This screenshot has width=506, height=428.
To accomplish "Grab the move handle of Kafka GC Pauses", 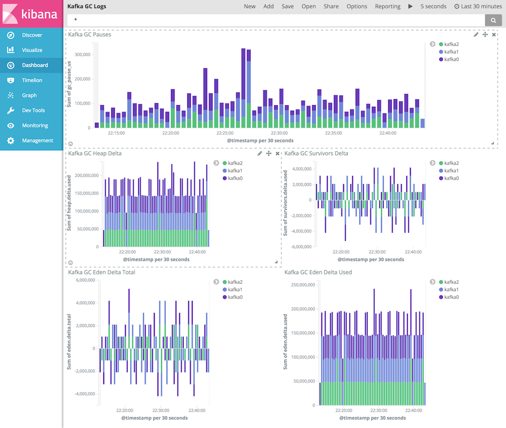I will 485,34.
